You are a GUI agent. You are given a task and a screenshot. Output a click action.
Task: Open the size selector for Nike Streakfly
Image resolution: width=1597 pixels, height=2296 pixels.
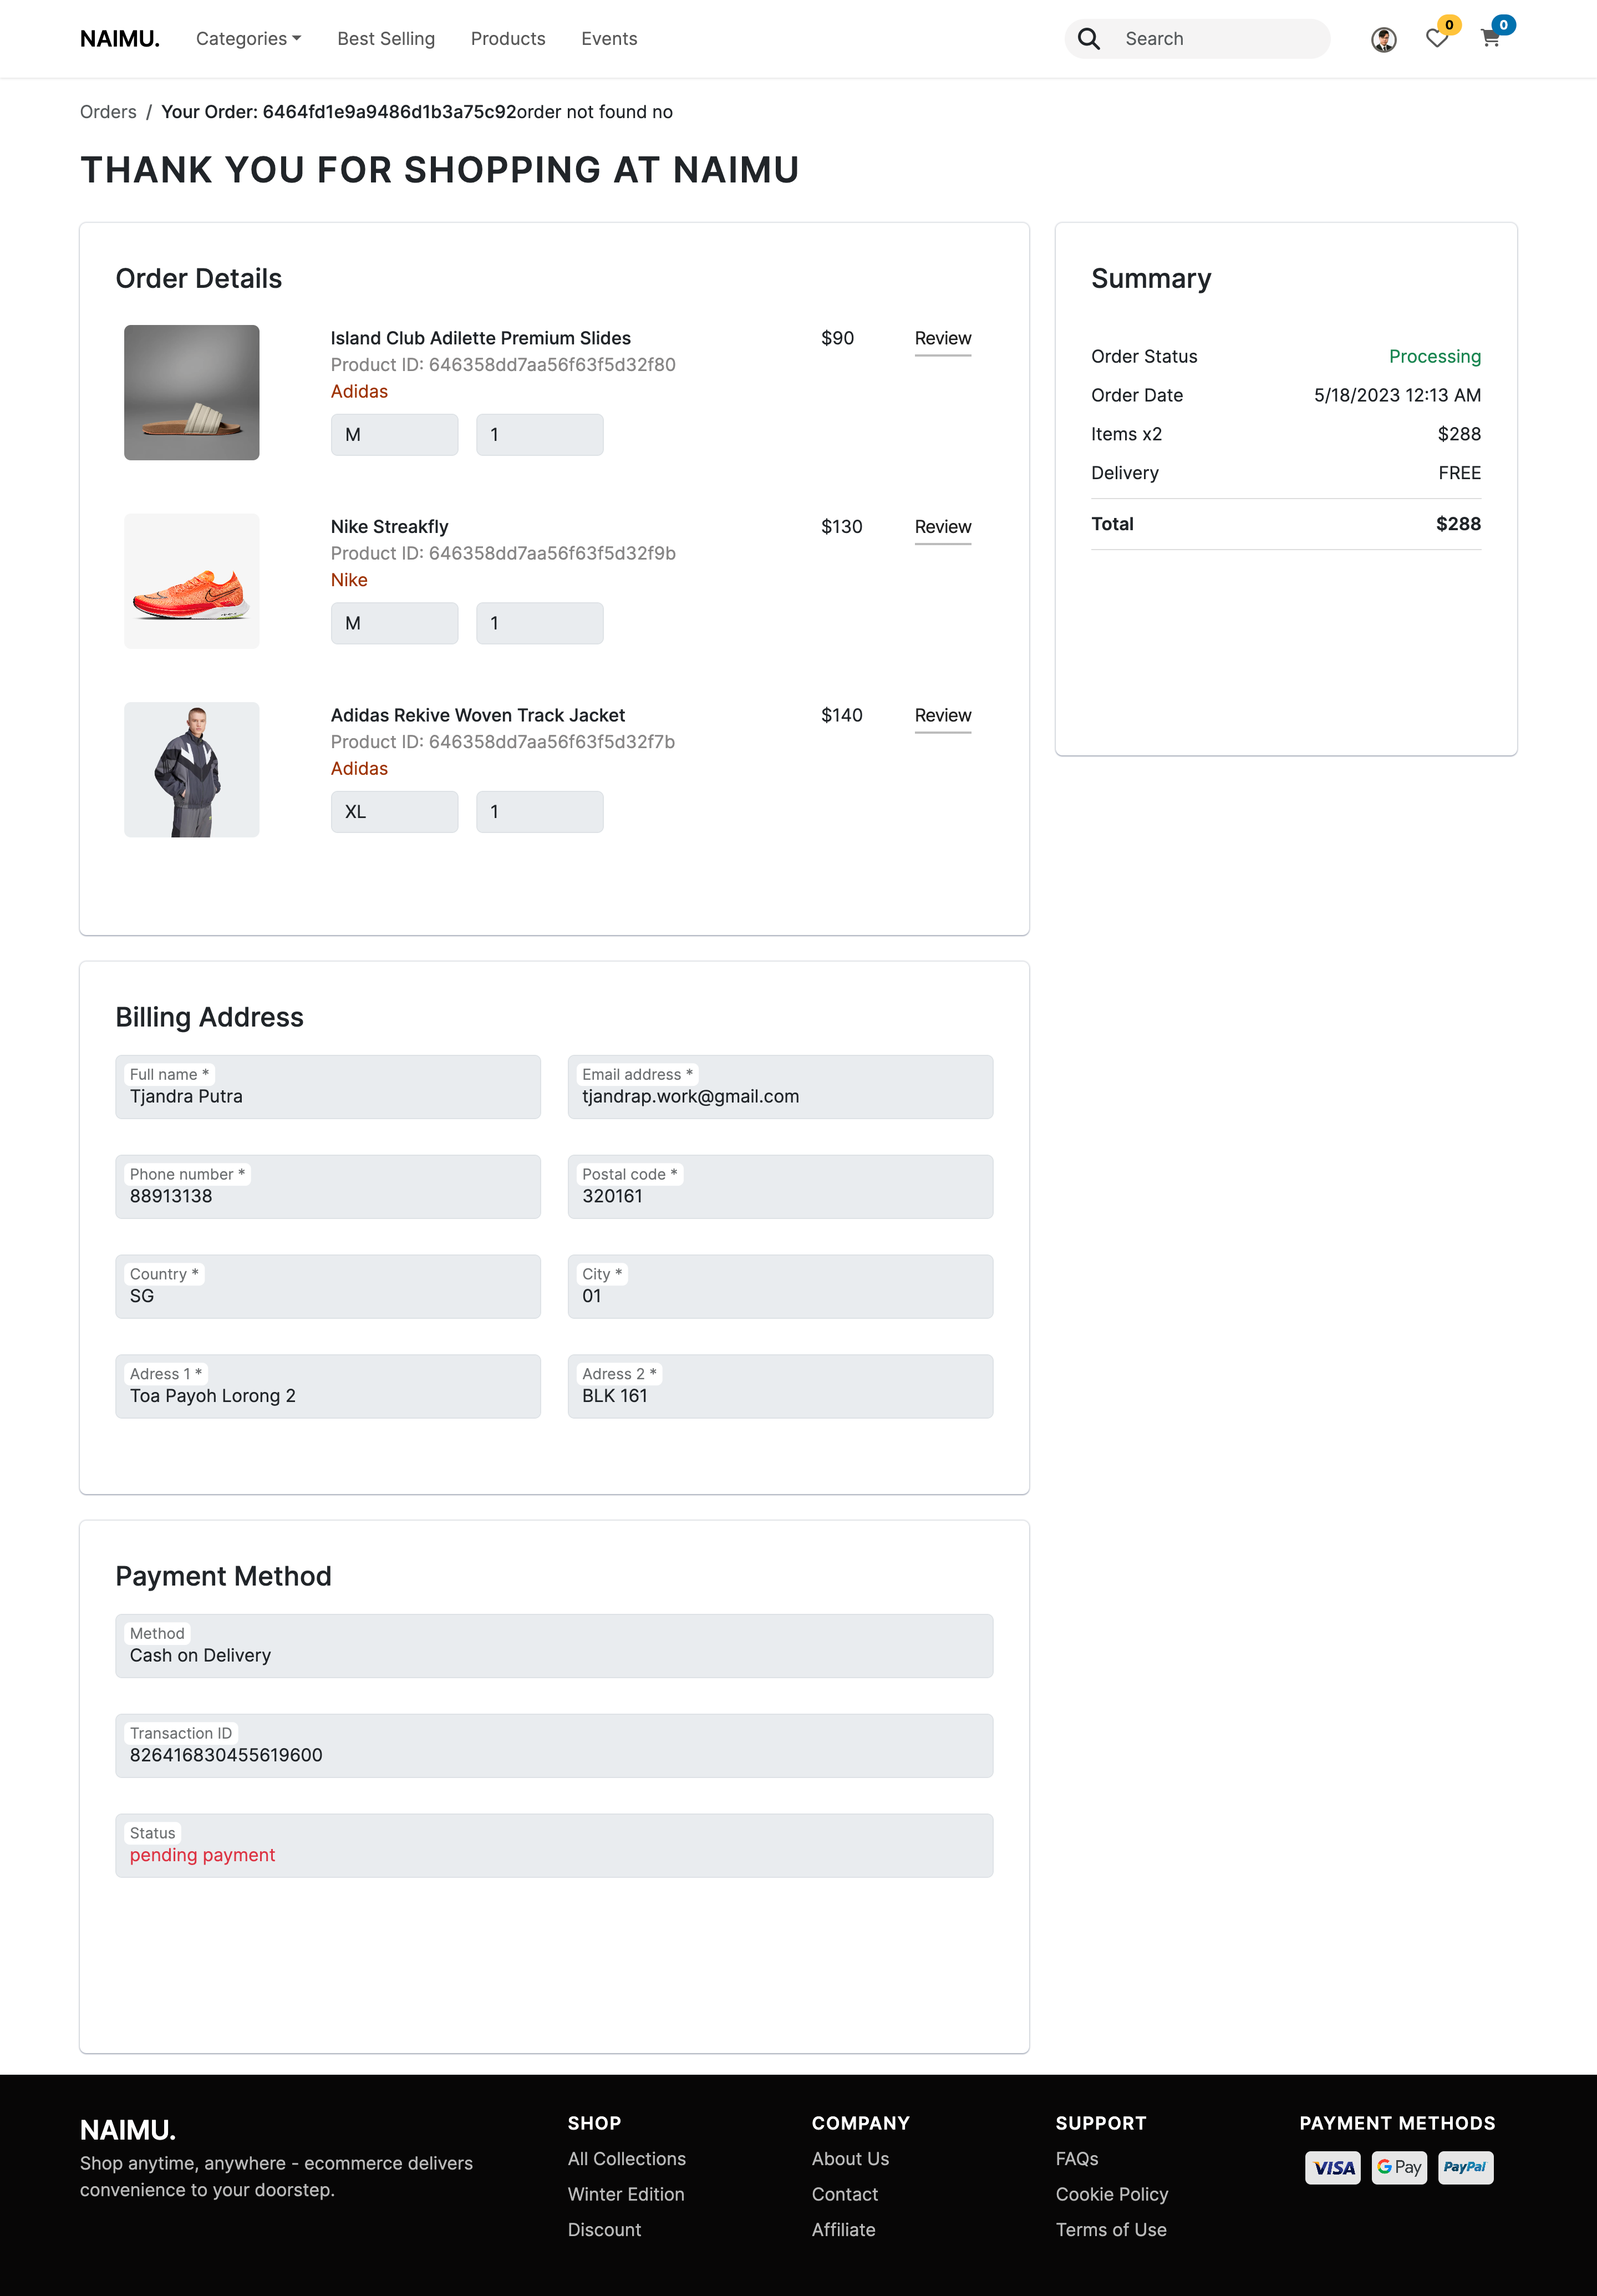point(394,622)
